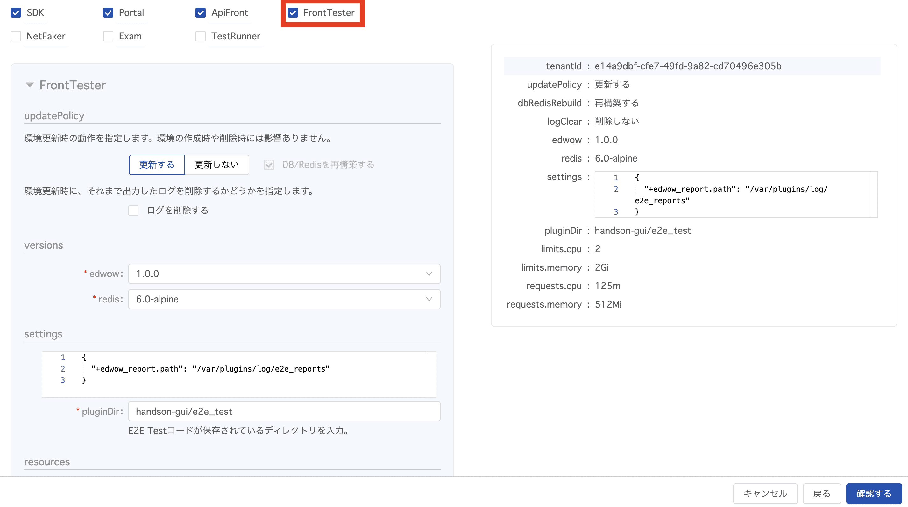Uncheck the FrontTester checkbox

[x=293, y=13]
